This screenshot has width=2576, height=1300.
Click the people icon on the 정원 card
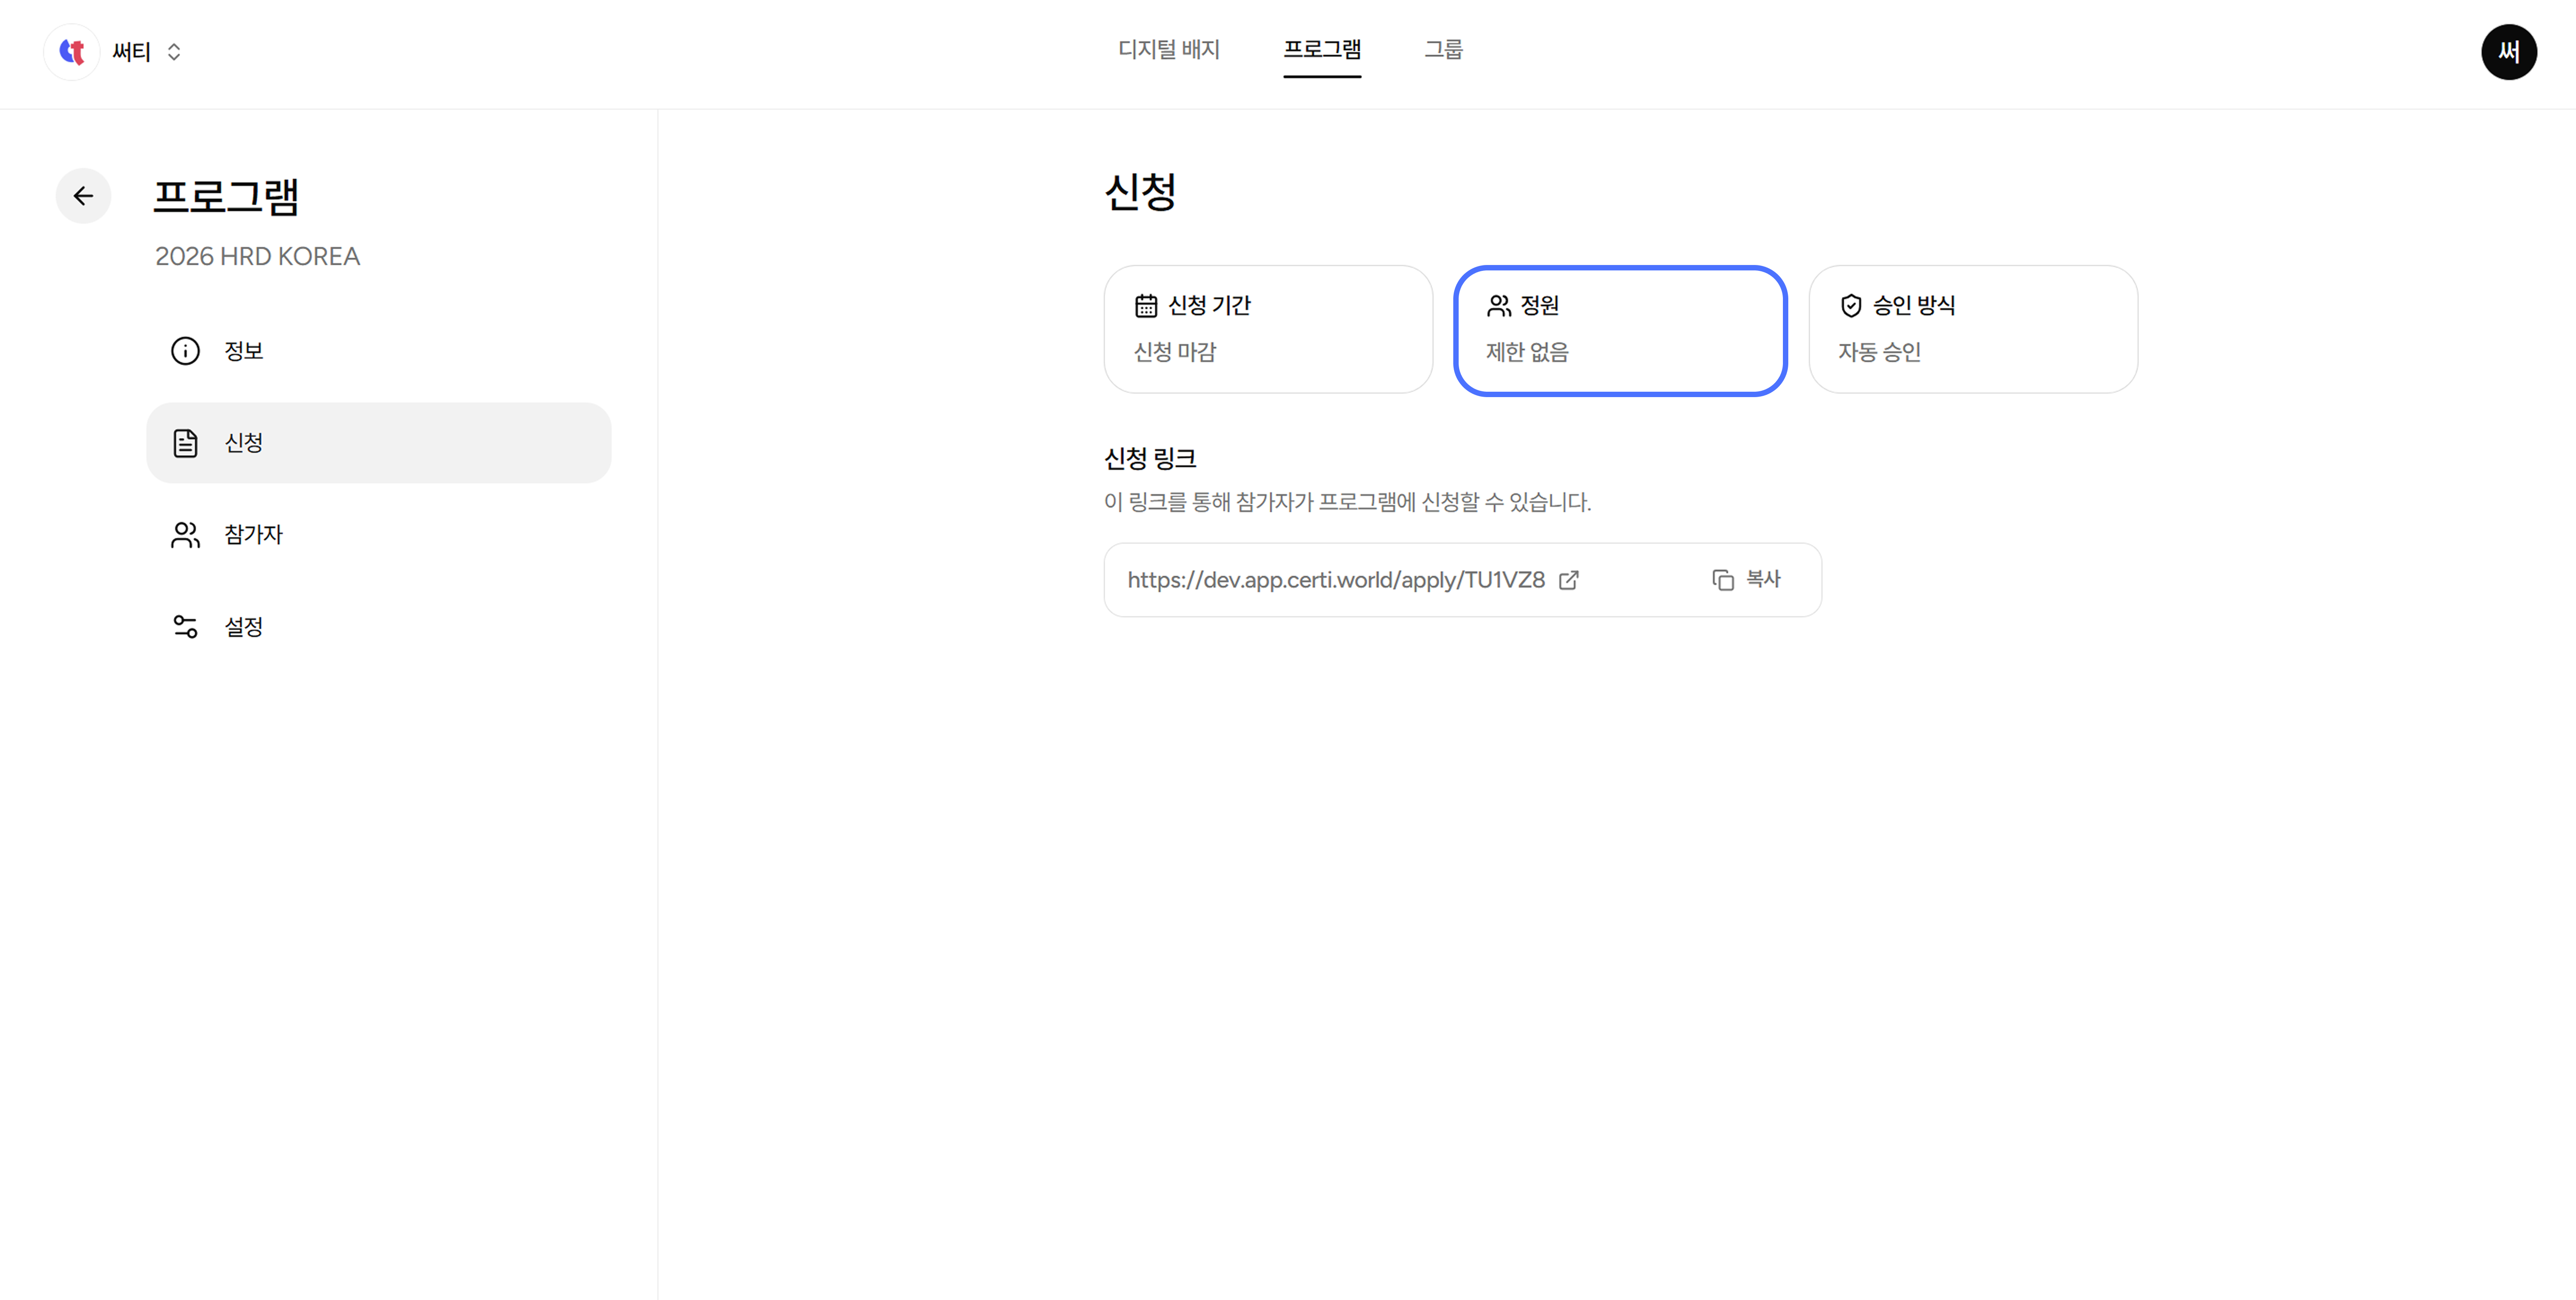pos(1498,306)
